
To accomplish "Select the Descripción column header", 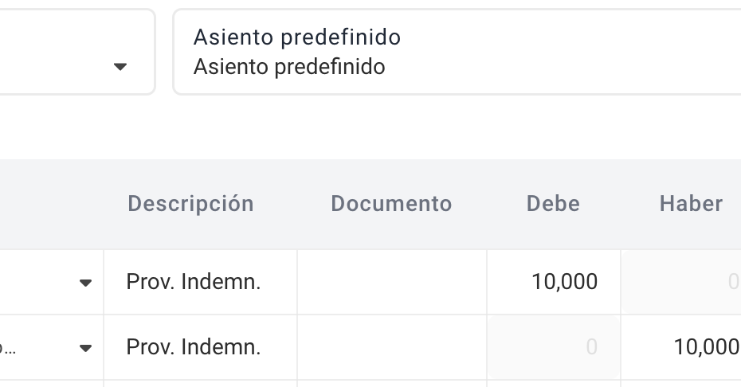I will [x=191, y=204].
